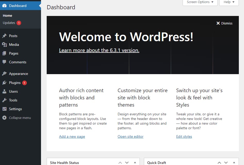Image resolution: width=244 pixels, height=165 pixels.
Task: Open the Settings menu
Action: coord(20,109)
